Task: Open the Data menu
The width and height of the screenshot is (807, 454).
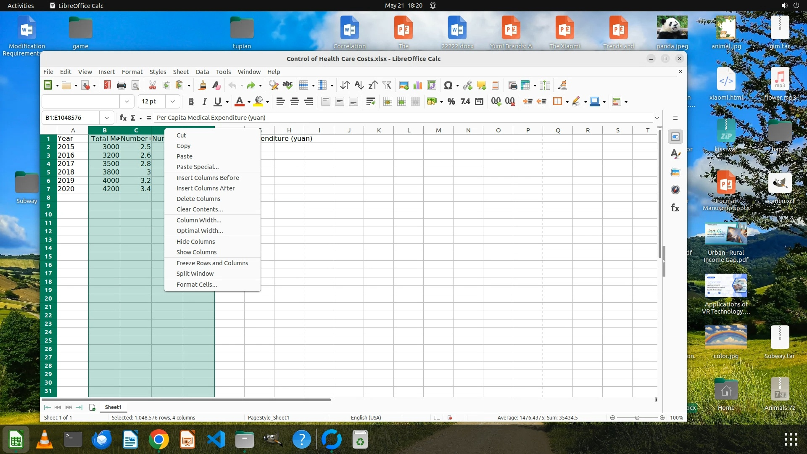Action: 202,72
